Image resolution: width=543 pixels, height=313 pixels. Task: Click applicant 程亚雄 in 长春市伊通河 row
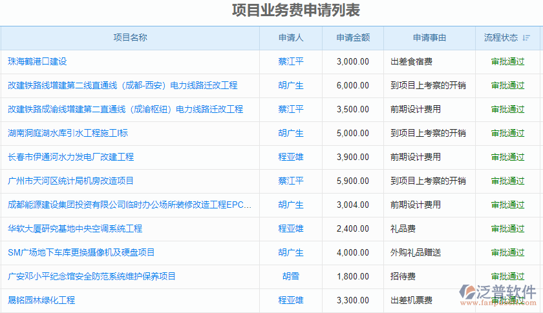tap(291, 157)
